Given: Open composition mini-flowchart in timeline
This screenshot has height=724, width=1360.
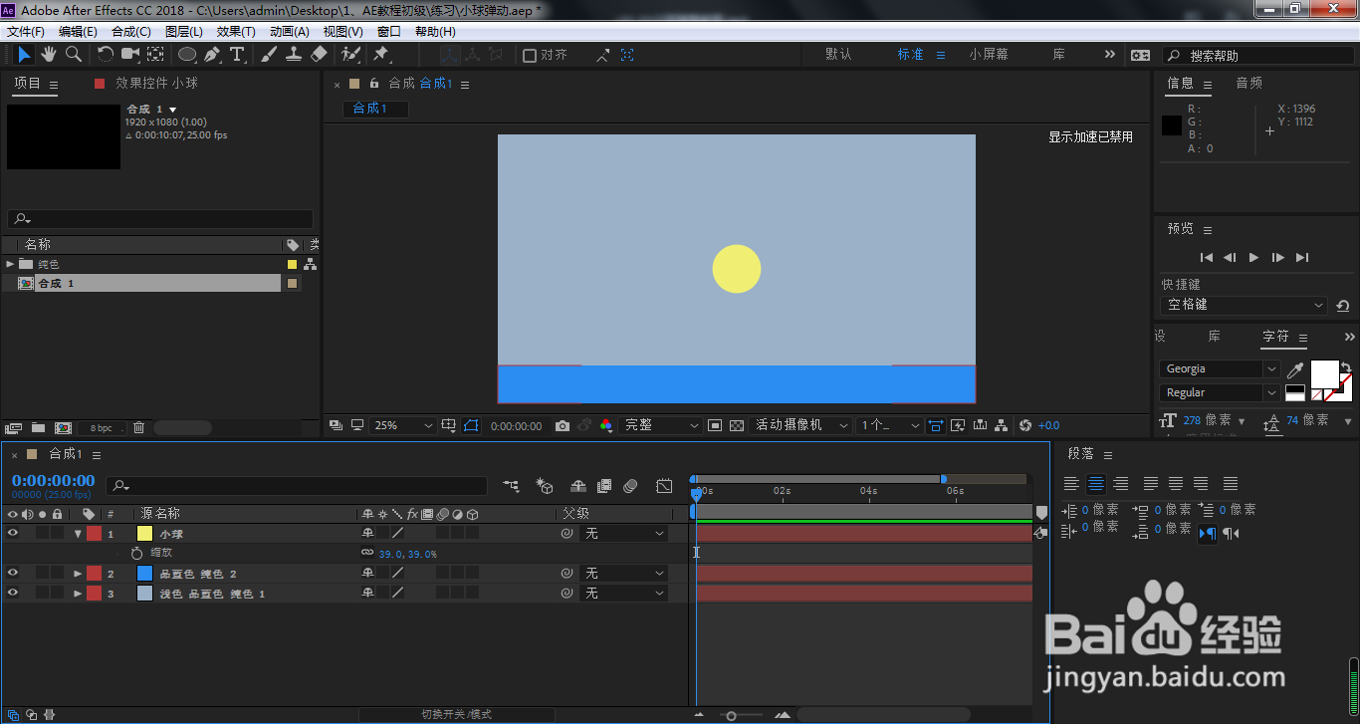Looking at the screenshot, I should click(x=512, y=486).
